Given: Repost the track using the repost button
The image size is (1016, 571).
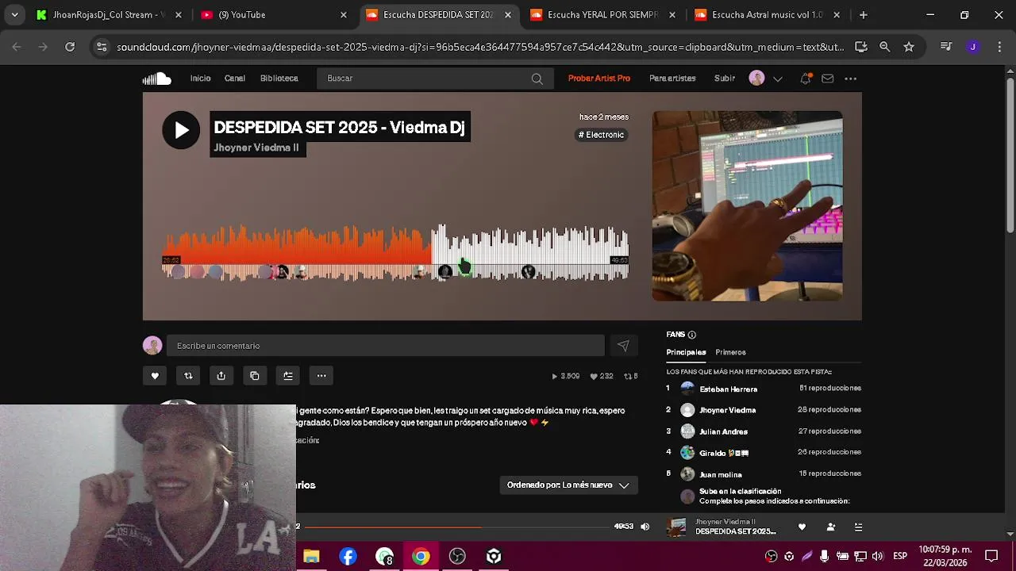Looking at the screenshot, I should coord(188,376).
